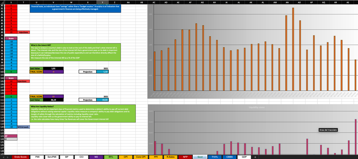358x159 pixels.
Task: Open the red NFP sheet tab
Action: [185, 157]
